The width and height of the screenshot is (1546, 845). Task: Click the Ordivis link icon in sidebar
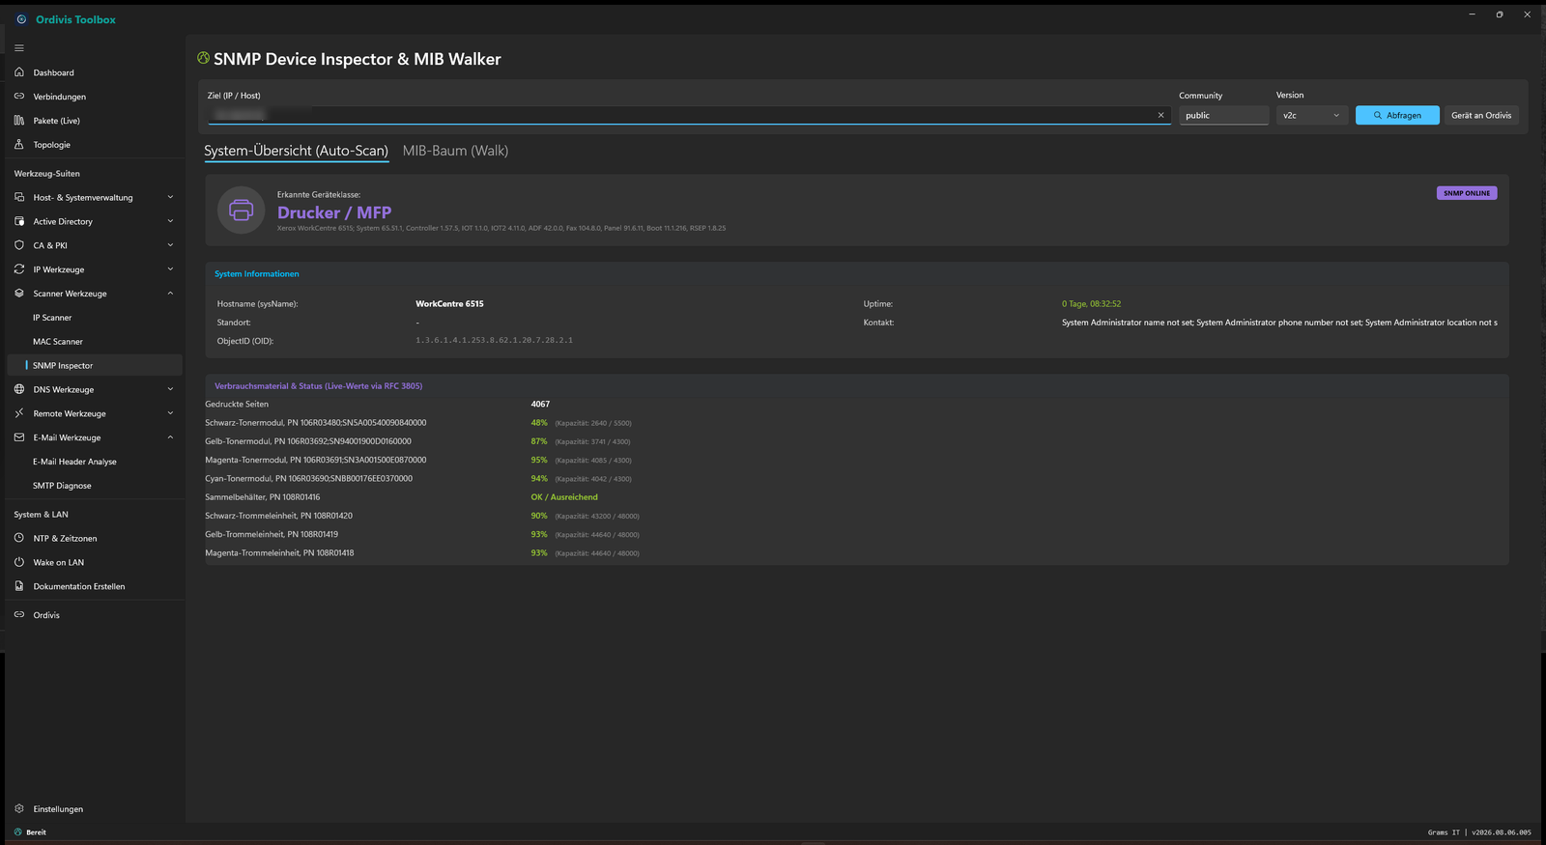coord(19,615)
